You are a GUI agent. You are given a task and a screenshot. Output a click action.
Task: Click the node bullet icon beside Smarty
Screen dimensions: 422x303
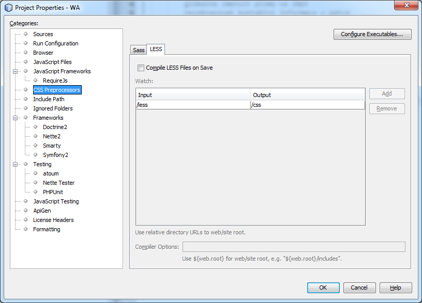[36, 146]
